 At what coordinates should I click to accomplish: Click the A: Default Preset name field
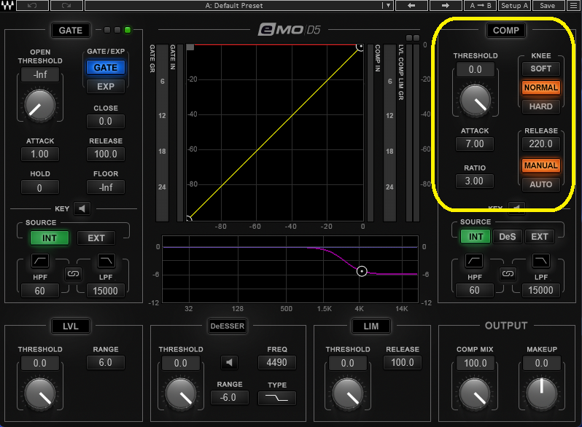tap(233, 6)
